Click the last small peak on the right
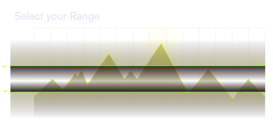273x125 pixels. 248,79
